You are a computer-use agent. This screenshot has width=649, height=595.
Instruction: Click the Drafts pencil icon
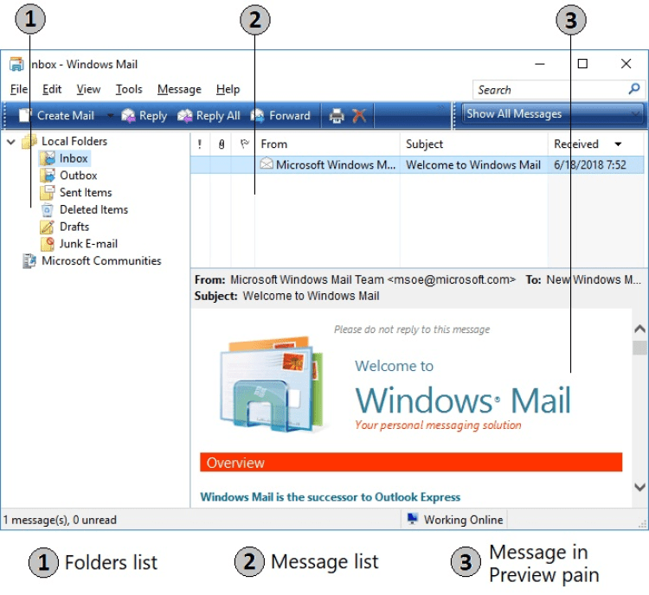point(48,227)
